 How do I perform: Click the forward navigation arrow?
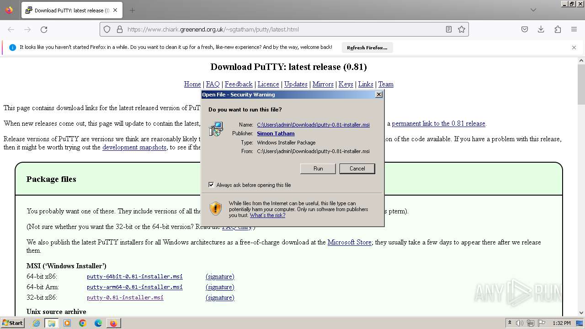[27, 29]
